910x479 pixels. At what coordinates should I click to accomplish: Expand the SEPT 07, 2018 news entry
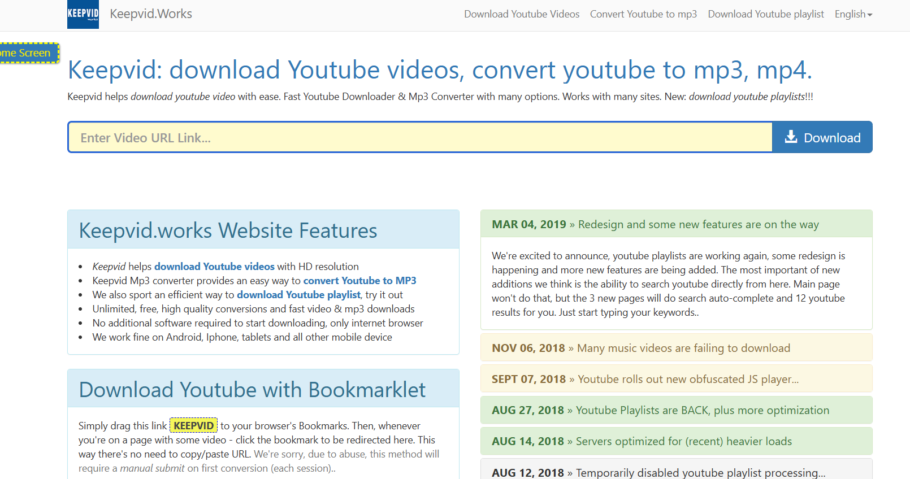coord(676,379)
